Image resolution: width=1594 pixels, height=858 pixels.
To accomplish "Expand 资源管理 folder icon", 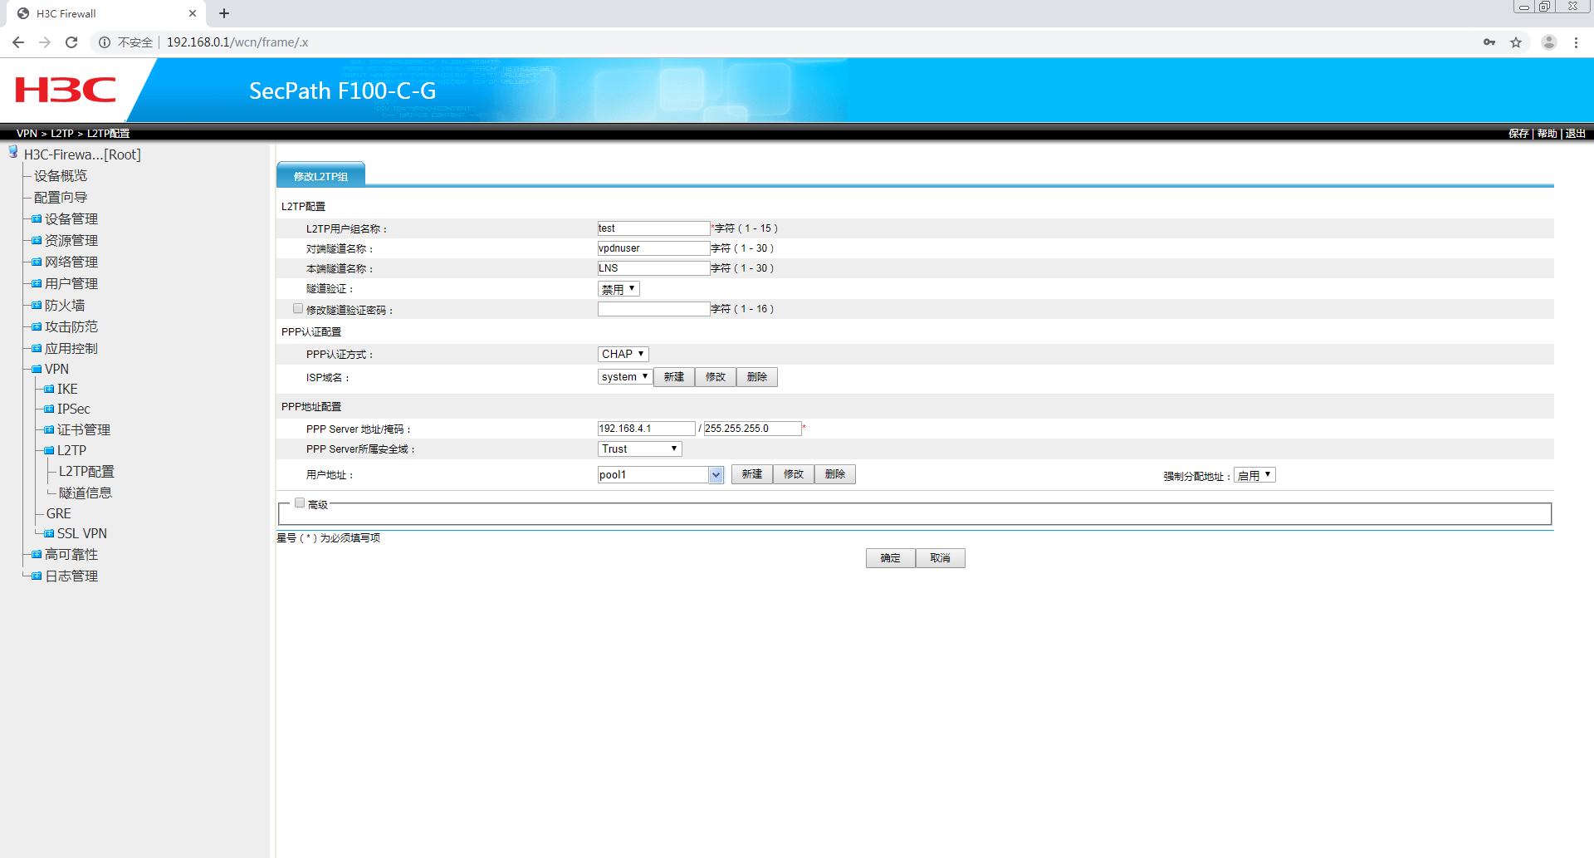I will click(x=37, y=241).
